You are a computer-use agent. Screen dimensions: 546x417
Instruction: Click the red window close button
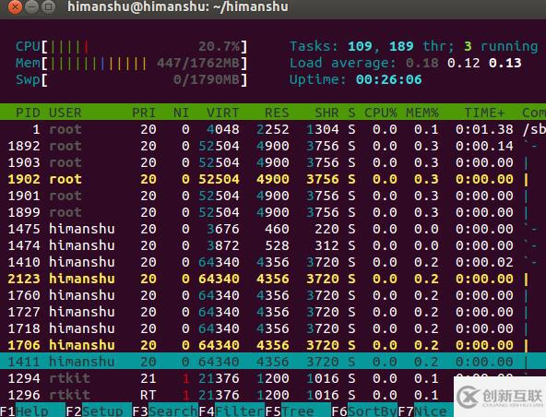15,6
